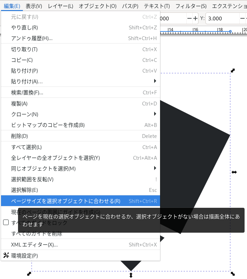Choose やり直し(R) redo entry
Image resolution: width=247 pixels, height=279 pixels.
[x=80, y=28]
